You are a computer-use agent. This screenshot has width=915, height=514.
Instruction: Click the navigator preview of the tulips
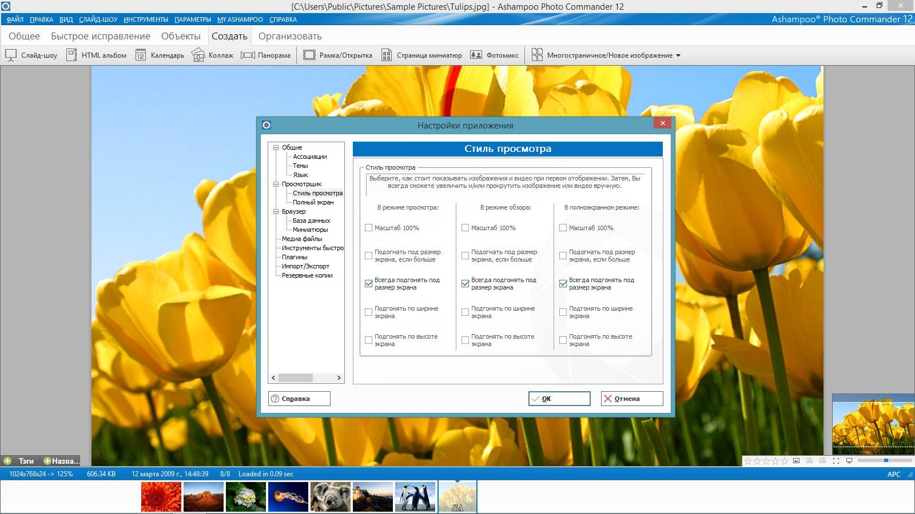tap(873, 424)
